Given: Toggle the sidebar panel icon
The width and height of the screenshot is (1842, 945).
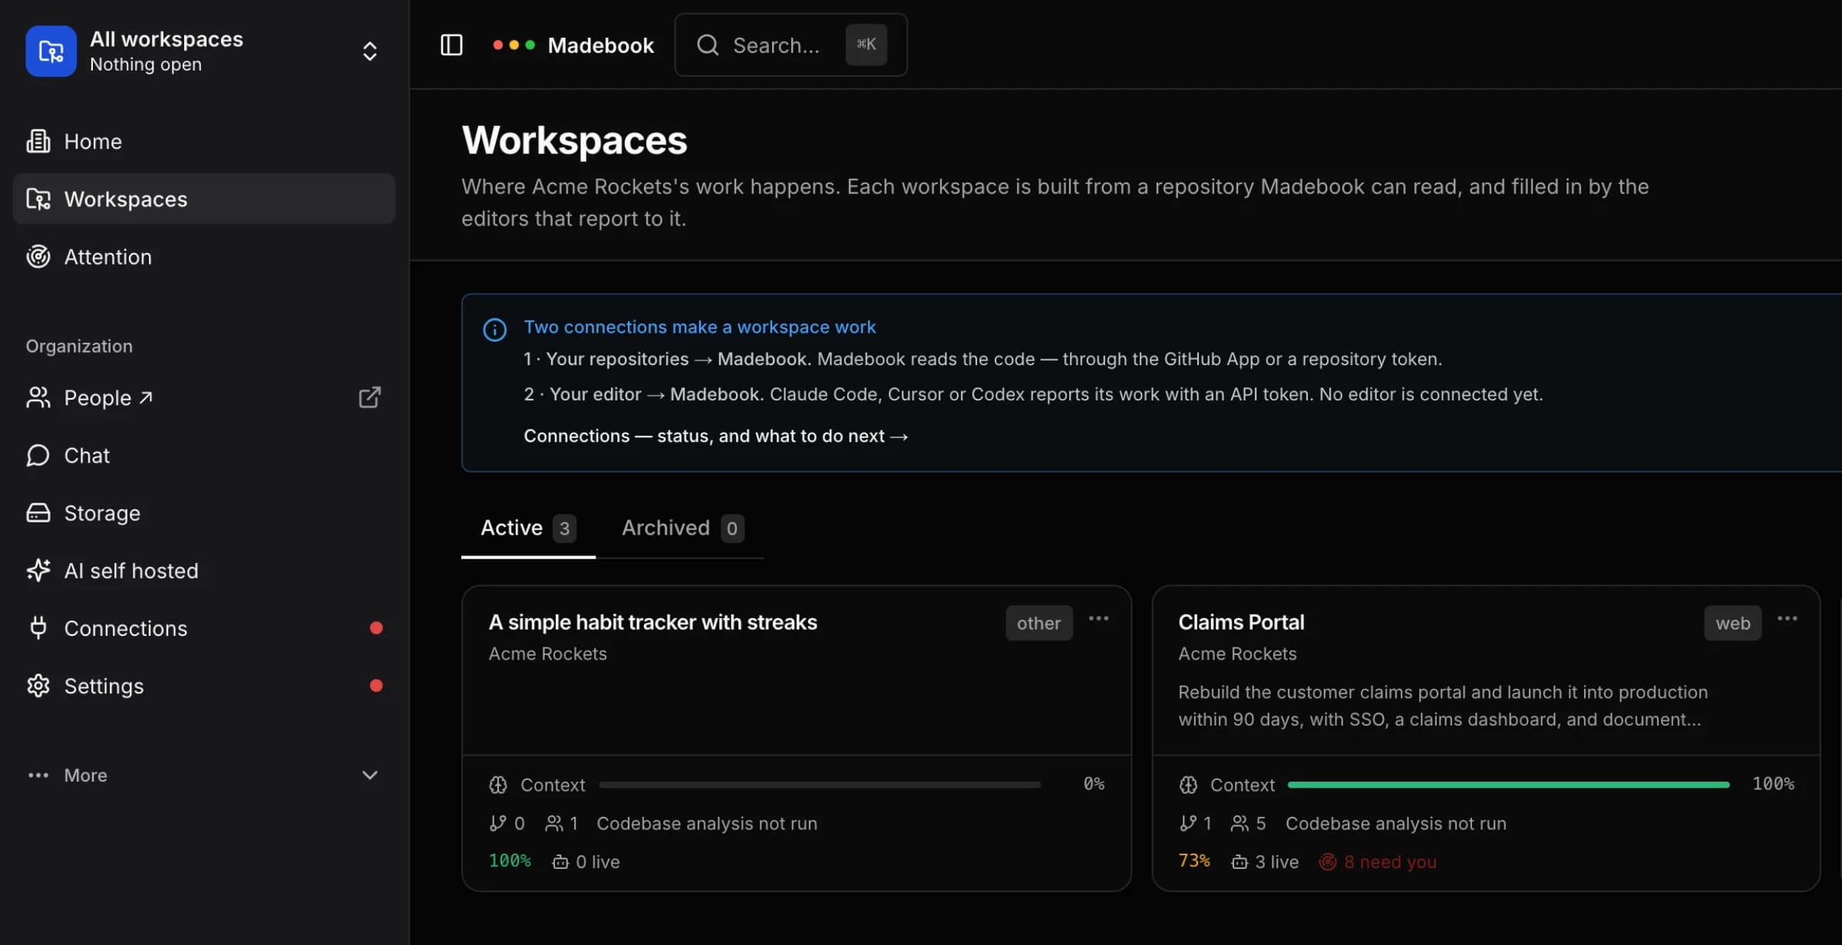Looking at the screenshot, I should pyautogui.click(x=451, y=45).
